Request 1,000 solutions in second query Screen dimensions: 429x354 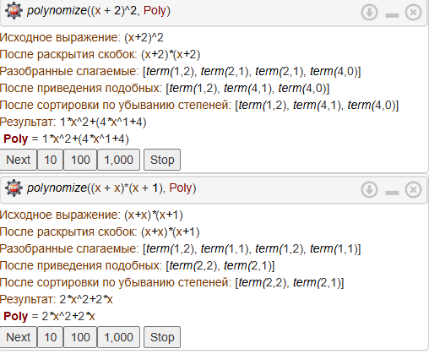click(x=118, y=337)
